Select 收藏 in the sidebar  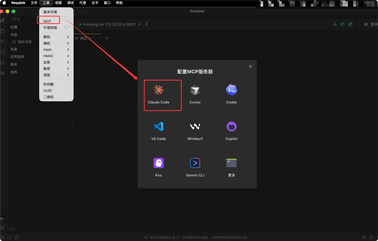14,27
